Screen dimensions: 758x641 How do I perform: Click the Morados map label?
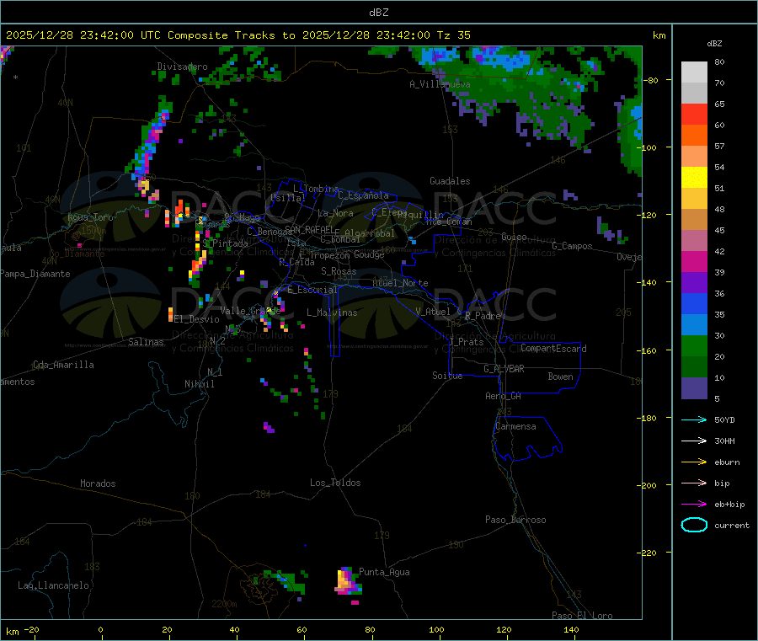point(98,483)
